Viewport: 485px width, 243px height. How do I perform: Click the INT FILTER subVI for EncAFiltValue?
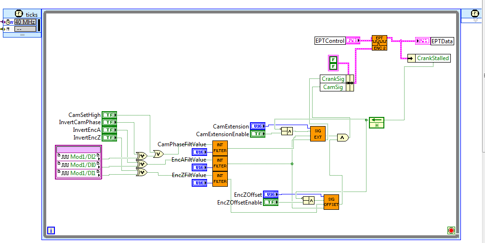(x=220, y=164)
